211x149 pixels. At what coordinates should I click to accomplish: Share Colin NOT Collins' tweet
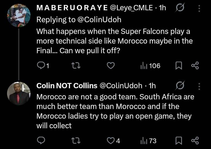coord(195,141)
